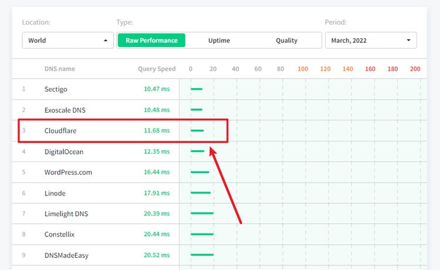440x270 pixels.
Task: Click the WordPress.com green speed bar
Action: click(x=200, y=172)
